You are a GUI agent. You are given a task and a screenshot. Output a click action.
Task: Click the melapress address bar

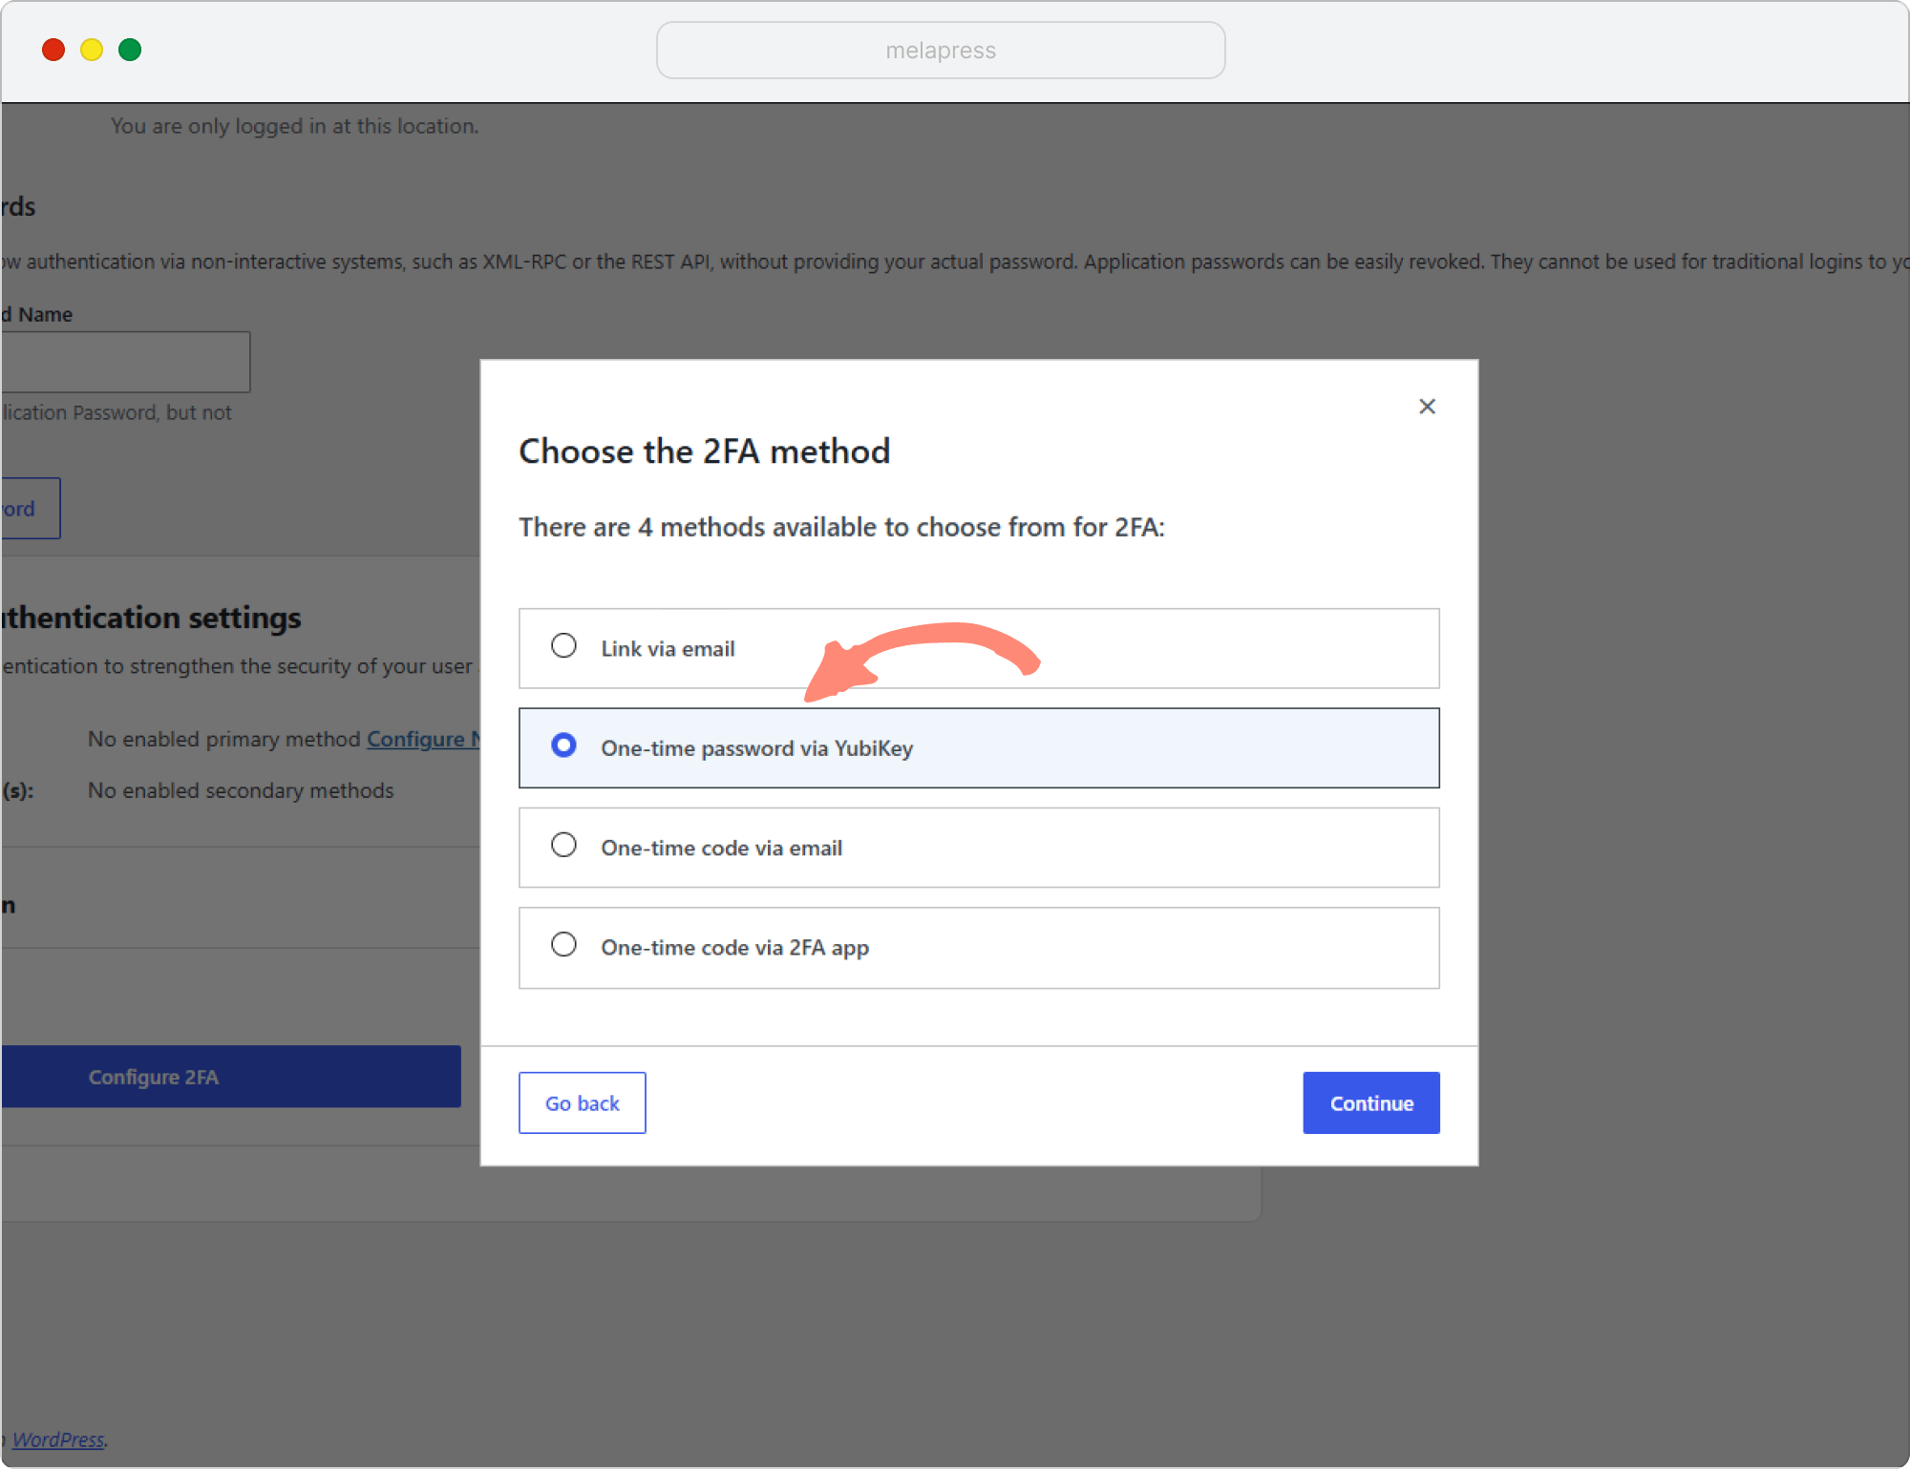pyautogui.click(x=941, y=51)
